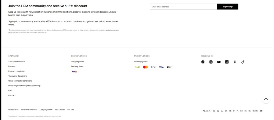Click the Mastercard payment logo
274x120 pixels.
point(145,67)
